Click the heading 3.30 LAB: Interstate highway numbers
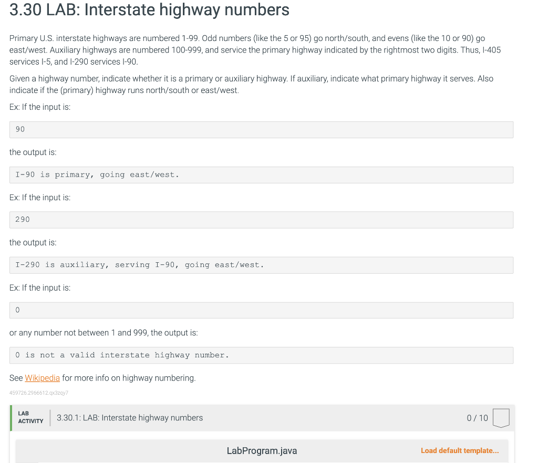This screenshot has width=538, height=463. [x=149, y=10]
